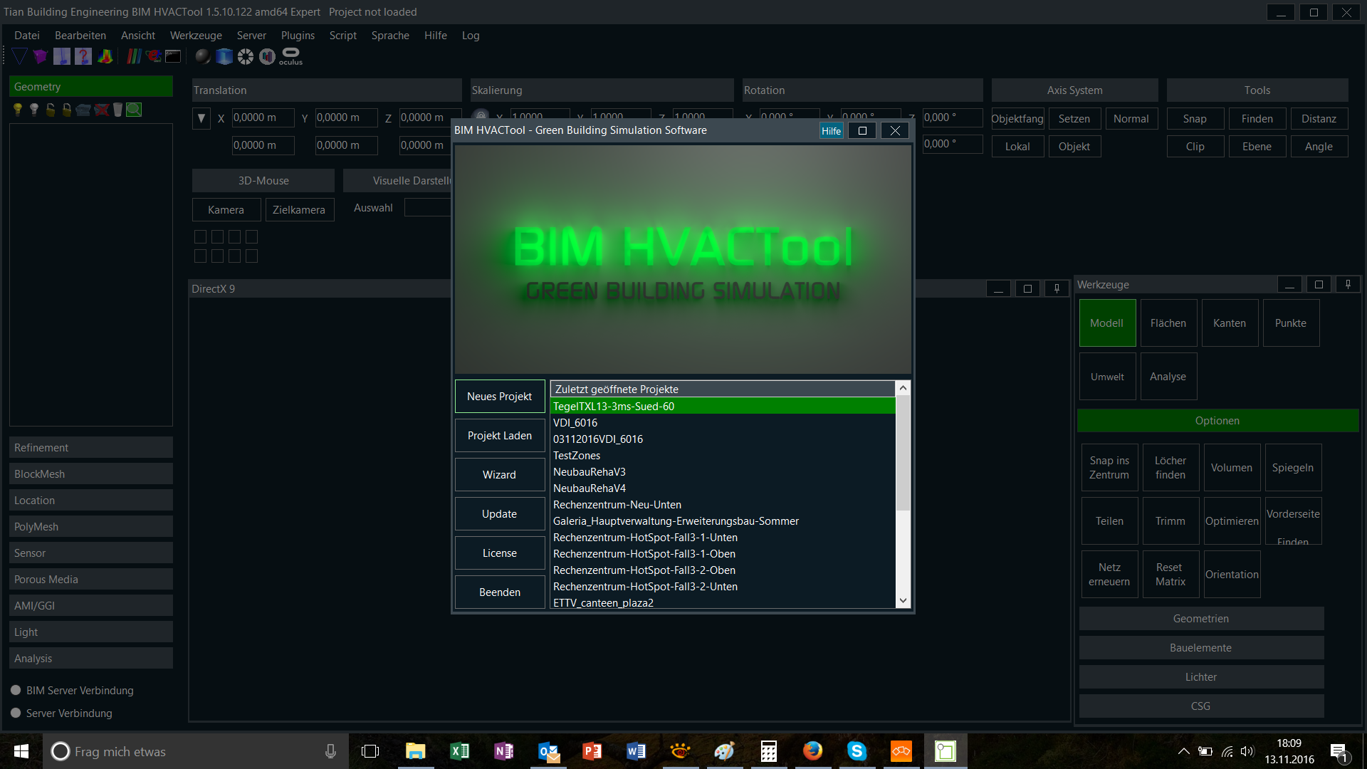Open the console window toolbar icon

[173, 56]
